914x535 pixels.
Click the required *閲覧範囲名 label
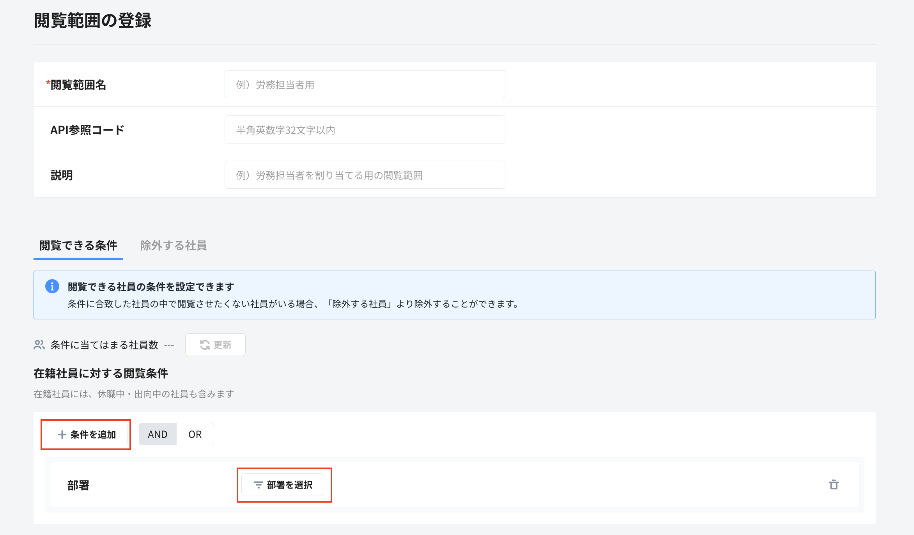76,85
